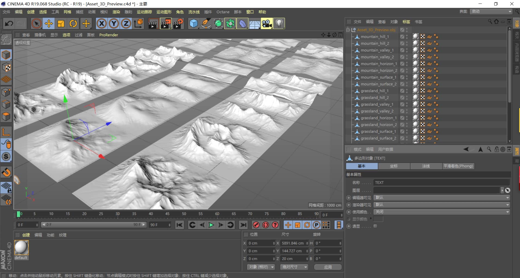Open the spline Pen tool

click(206, 24)
